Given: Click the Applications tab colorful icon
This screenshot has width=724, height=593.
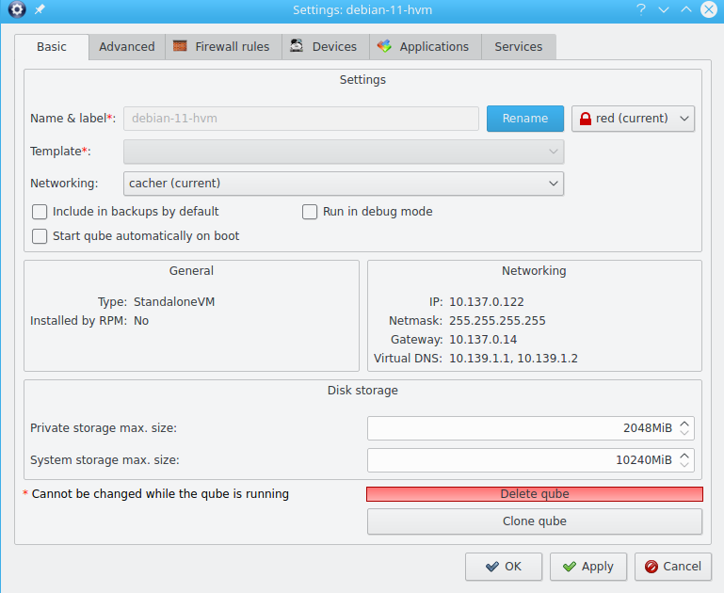Looking at the screenshot, I should pos(385,46).
